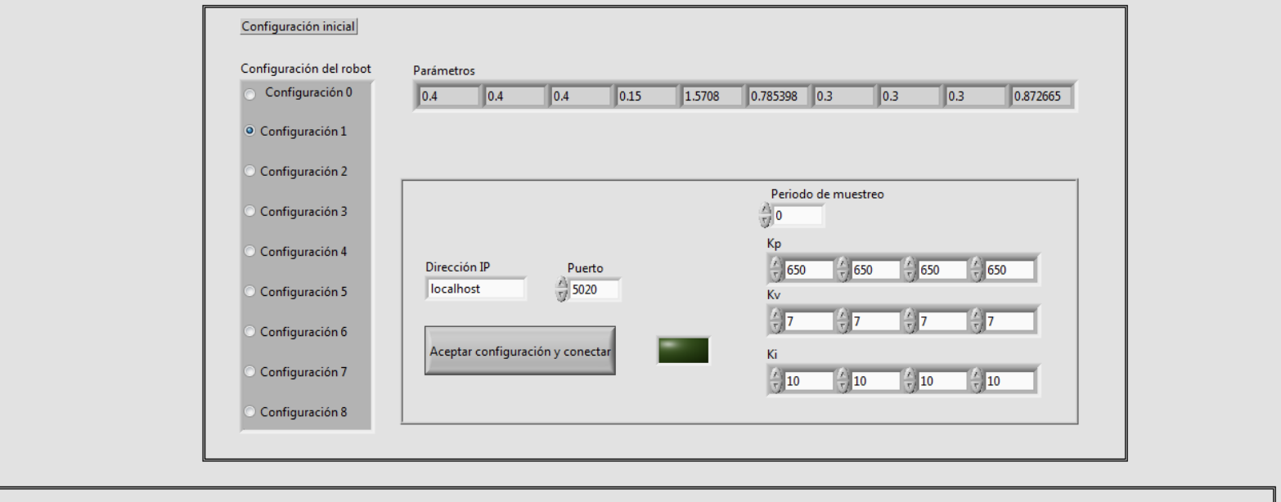1281x502 pixels.
Task: Open the Configuración inicial tab
Action: [299, 26]
